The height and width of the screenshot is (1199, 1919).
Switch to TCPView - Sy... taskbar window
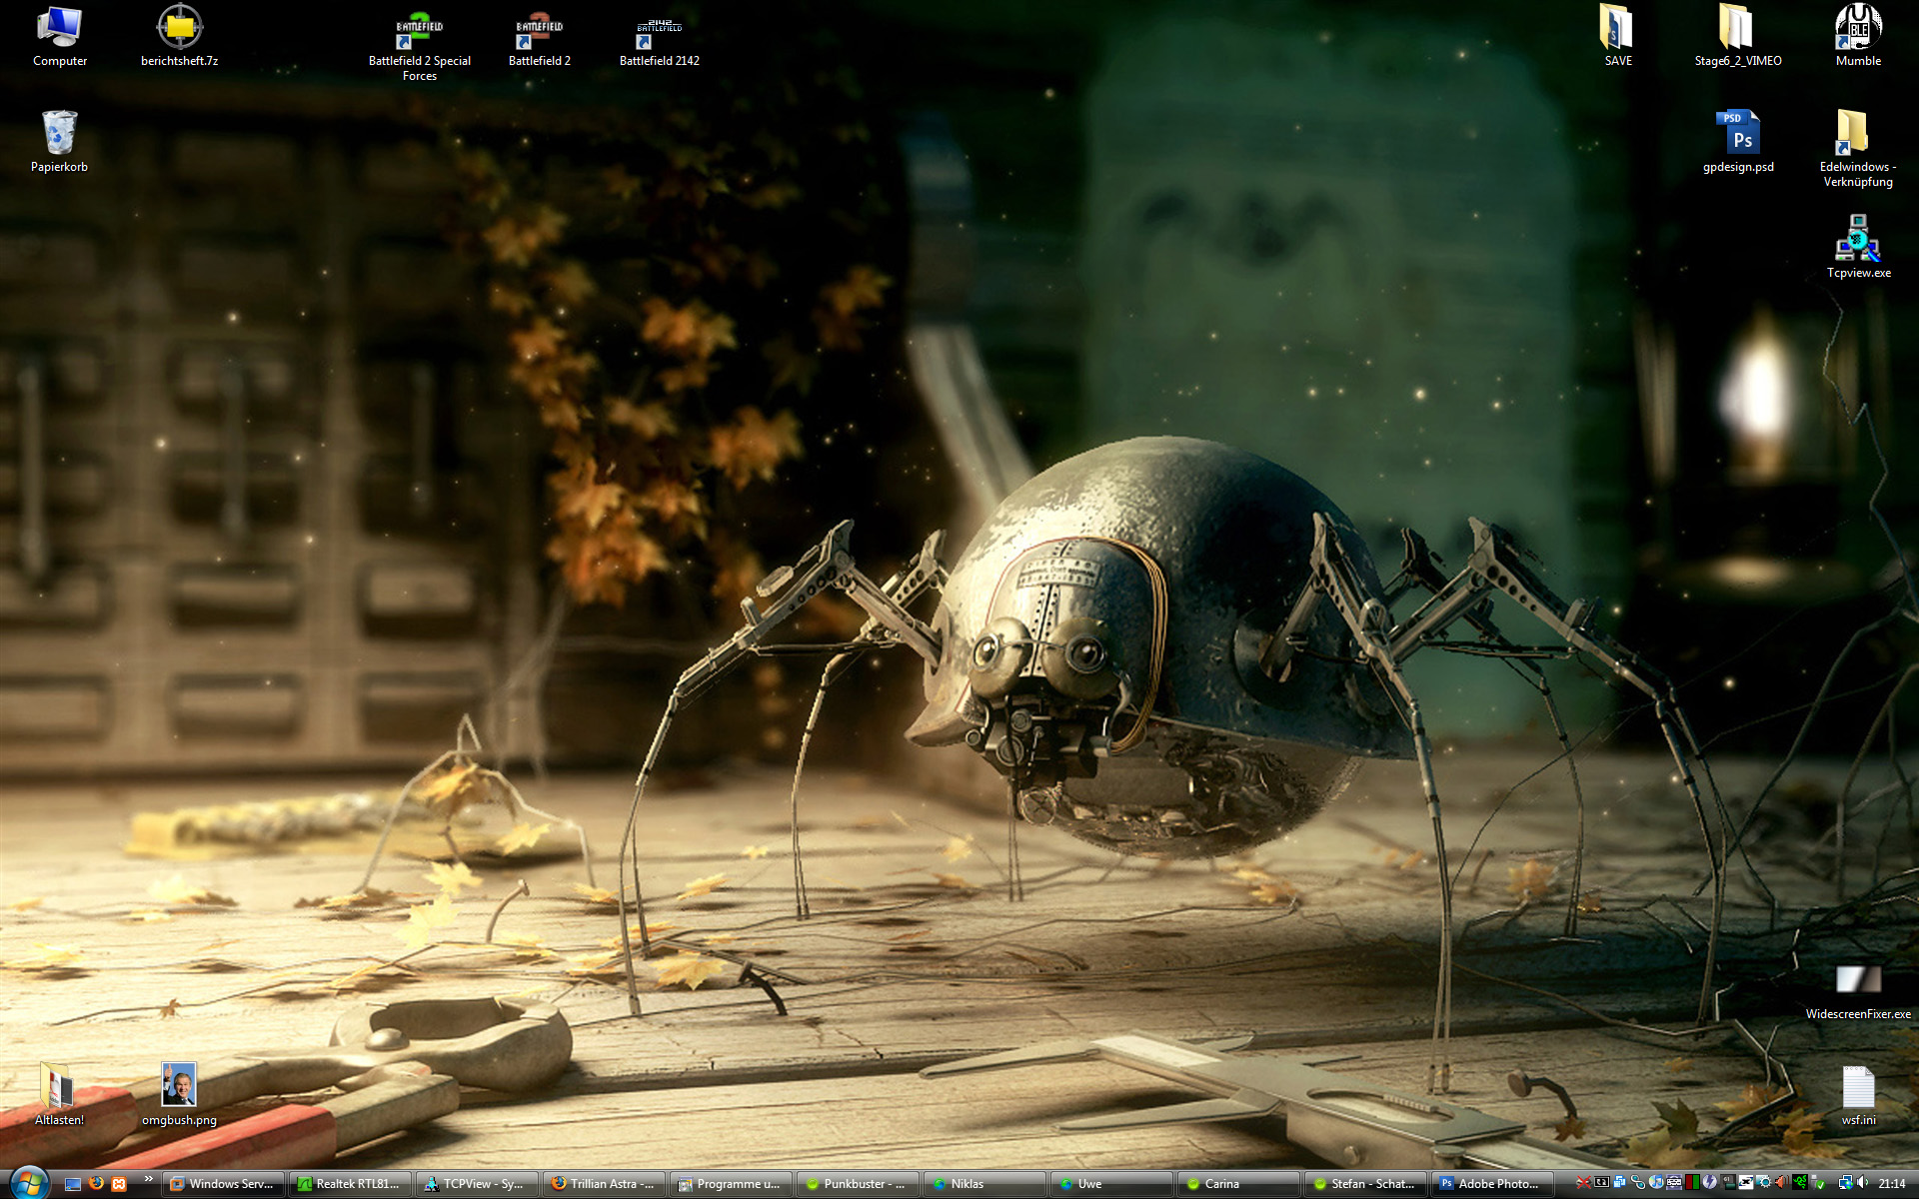tap(478, 1183)
